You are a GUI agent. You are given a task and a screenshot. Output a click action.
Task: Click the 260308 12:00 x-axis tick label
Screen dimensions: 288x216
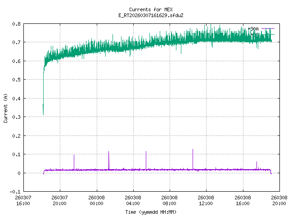206,200
